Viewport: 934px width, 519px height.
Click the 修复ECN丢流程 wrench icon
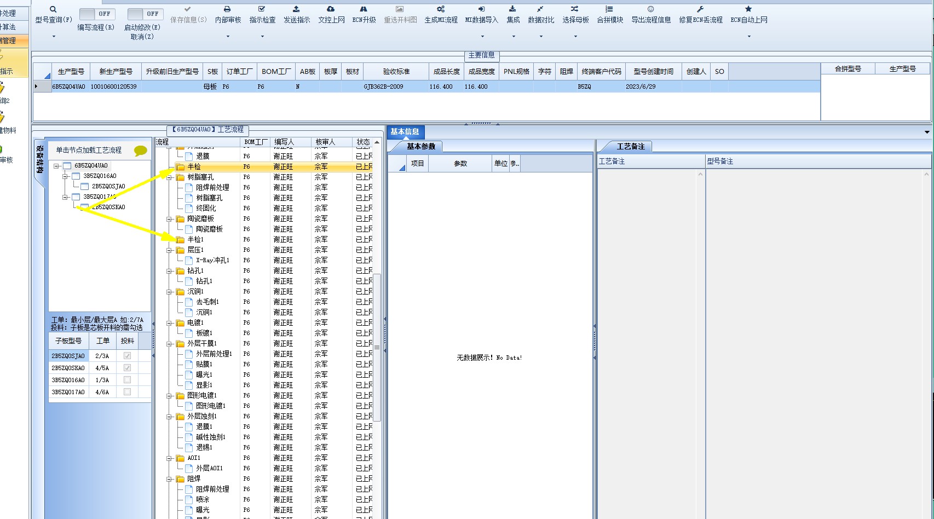(700, 9)
